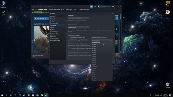
Task: Show hidden tray icons chevron
Action: coord(154,95)
